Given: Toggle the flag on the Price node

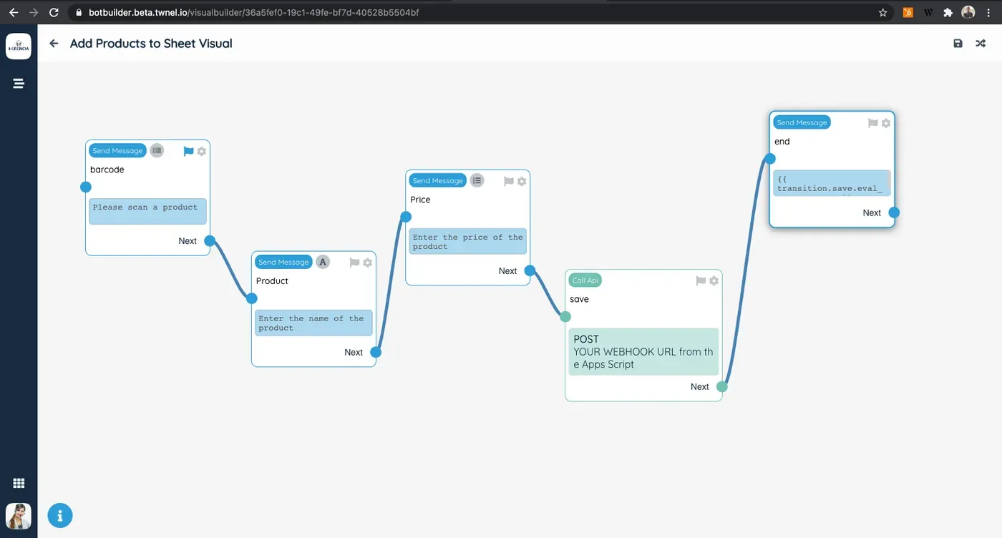Looking at the screenshot, I should [x=509, y=182].
